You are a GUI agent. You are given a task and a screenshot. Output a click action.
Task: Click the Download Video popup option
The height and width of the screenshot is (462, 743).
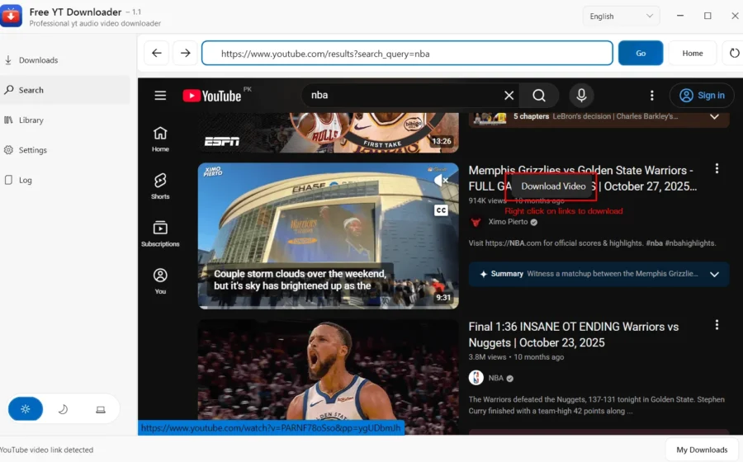click(553, 186)
